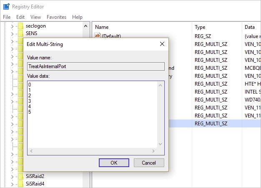Click Cancel in Edit Multi-String dialog
261x188 pixels.
click(149, 163)
